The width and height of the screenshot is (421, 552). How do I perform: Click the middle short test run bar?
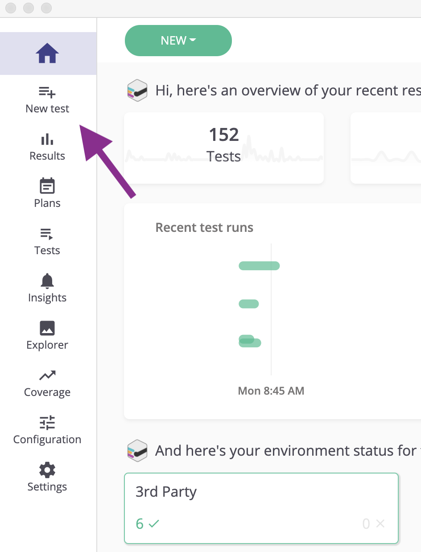[249, 304]
